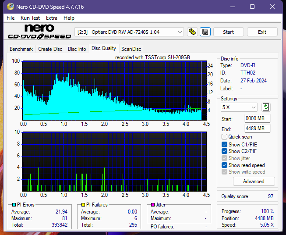This screenshot has width=286, height=235.
Task: Click the Exit button
Action: (262, 32)
